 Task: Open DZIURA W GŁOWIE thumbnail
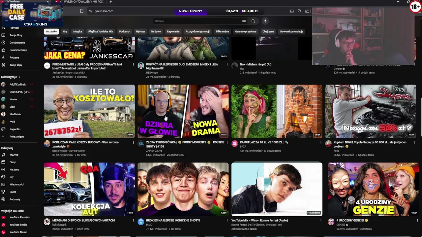point(183,111)
